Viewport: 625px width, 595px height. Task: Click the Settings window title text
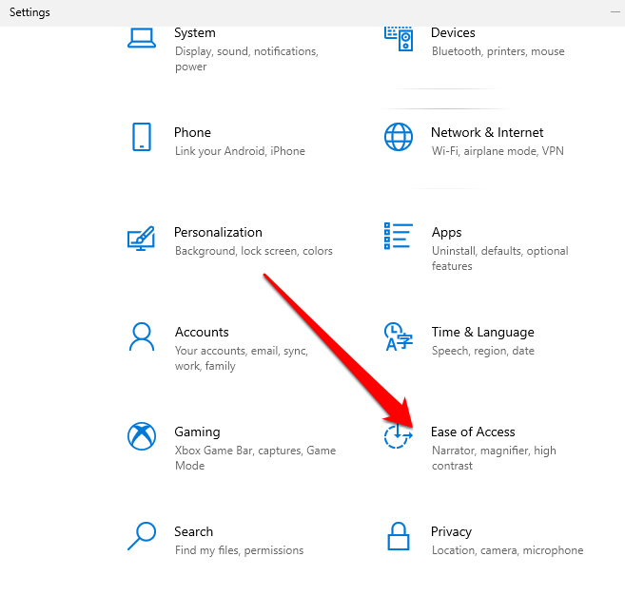29,12
